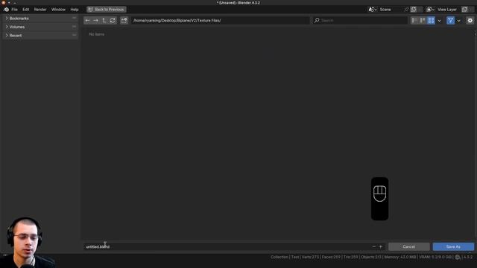Click Back to Previous button
The image size is (477, 268).
pyautogui.click(x=106, y=10)
